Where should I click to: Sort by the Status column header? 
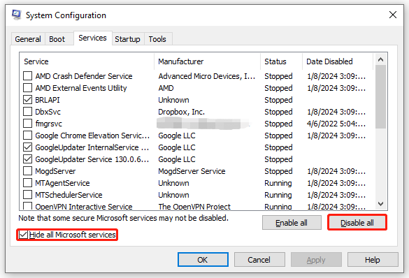282,61
